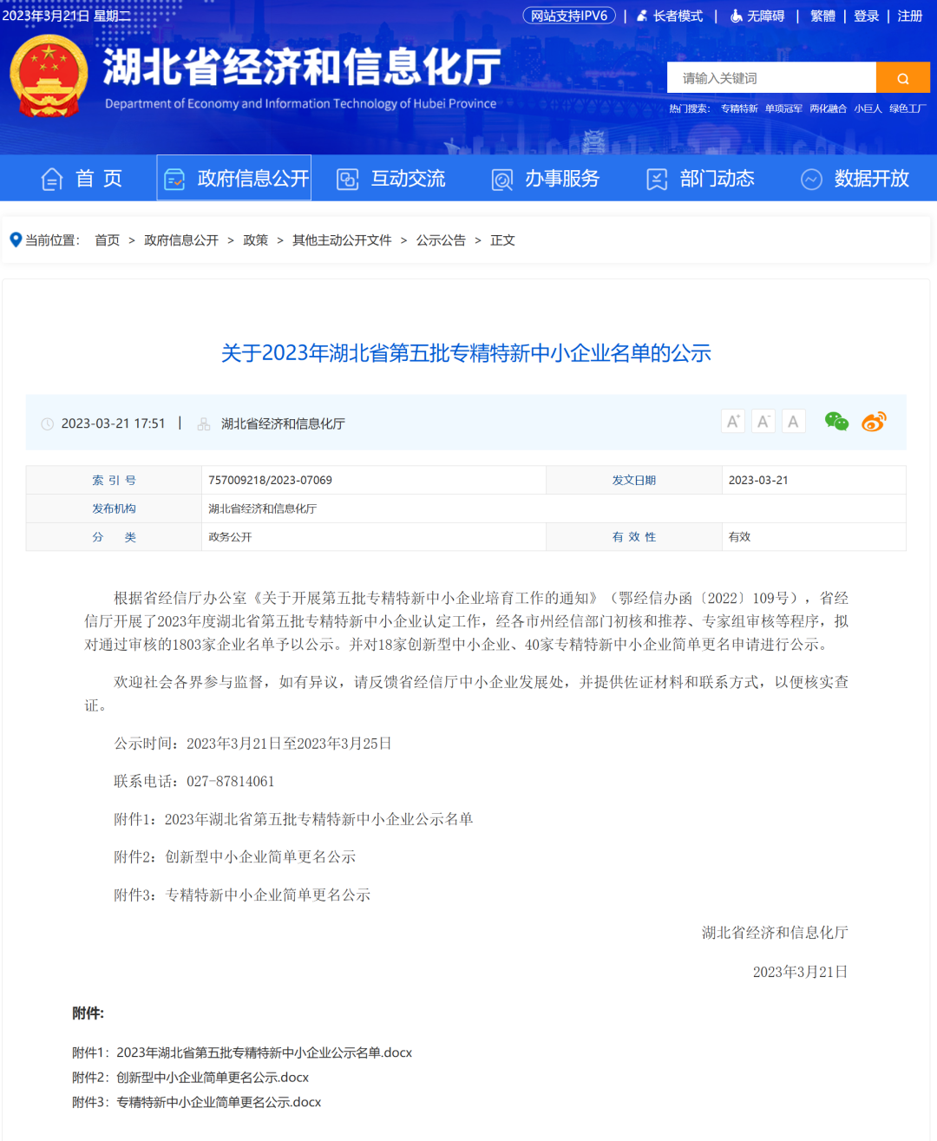Focus the 请输入关键词 search field
Image resolution: width=937 pixels, height=1141 pixels.
coord(770,78)
